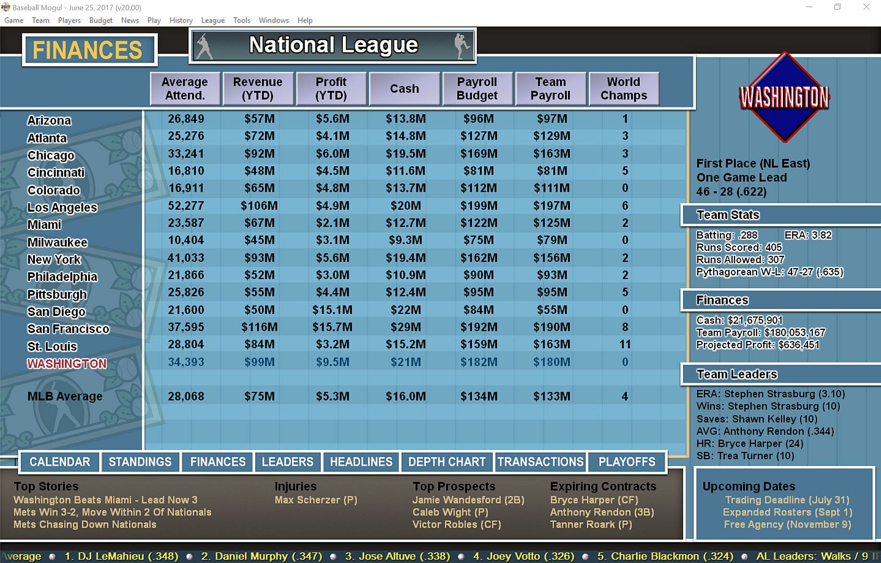This screenshot has height=563, width=881.
Task: Click the Baseball Mogul app icon in title bar
Action: 6,7
